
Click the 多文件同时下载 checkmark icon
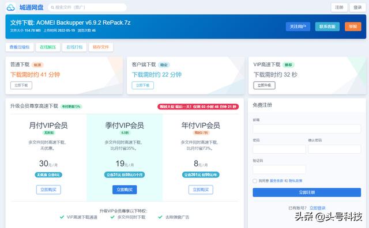point(112,217)
